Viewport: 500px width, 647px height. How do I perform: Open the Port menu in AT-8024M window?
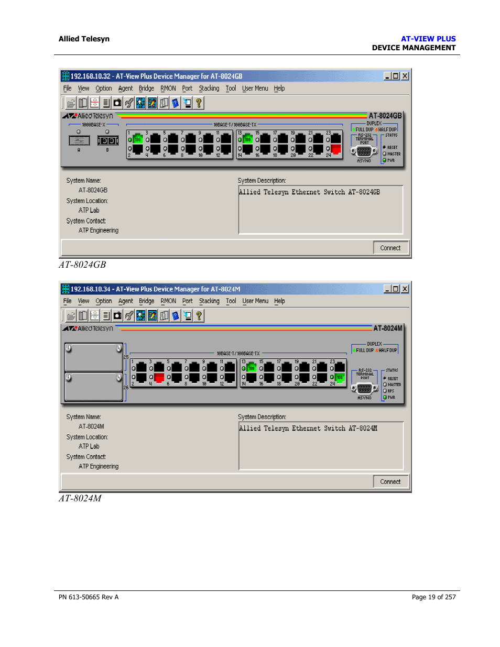(x=188, y=301)
